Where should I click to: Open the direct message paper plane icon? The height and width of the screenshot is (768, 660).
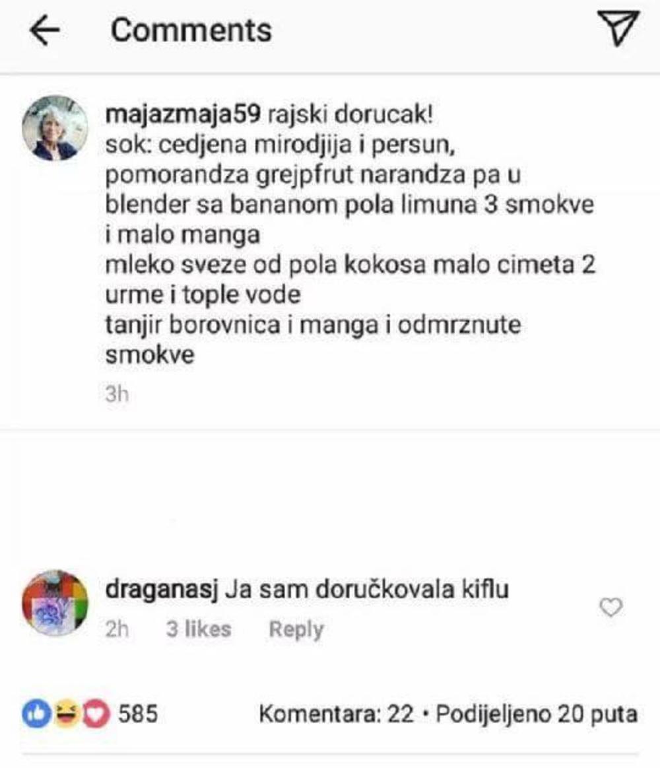(x=618, y=28)
